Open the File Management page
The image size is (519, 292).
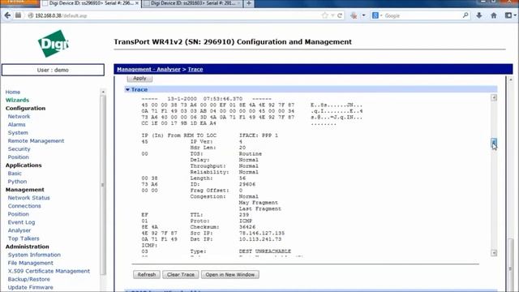[31, 263]
